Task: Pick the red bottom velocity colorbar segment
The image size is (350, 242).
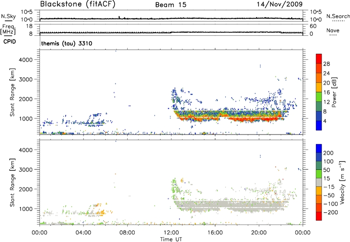Action: pos(319,216)
